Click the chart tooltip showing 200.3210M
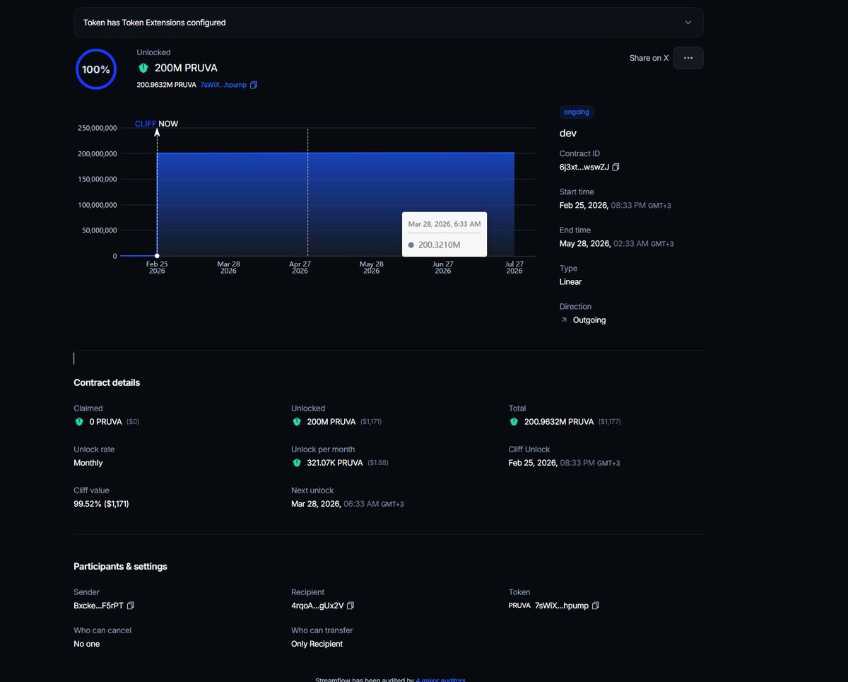Screen dimensions: 848x682 coord(444,234)
